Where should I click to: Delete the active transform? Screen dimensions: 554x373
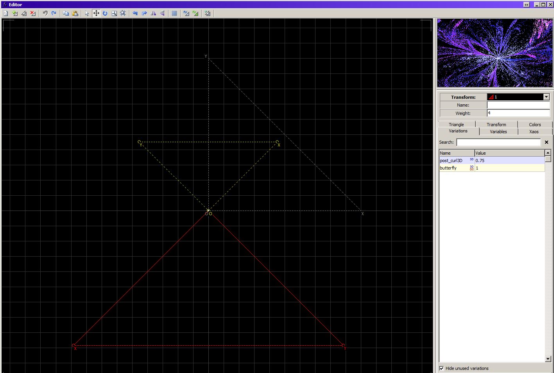[33, 13]
